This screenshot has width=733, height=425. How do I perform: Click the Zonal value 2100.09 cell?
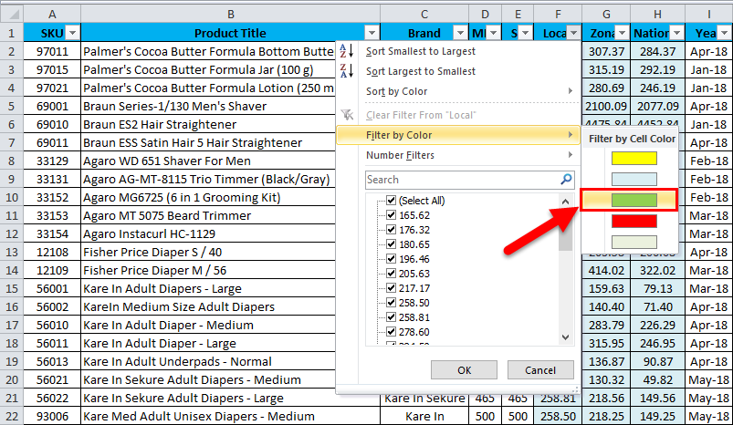606,106
